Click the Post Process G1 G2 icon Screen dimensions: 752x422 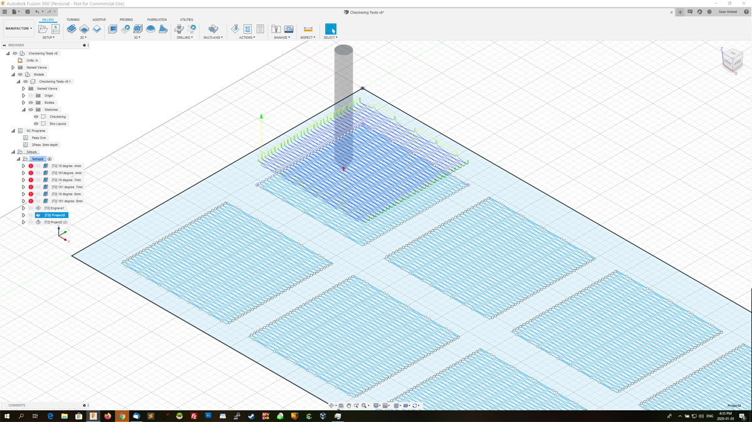pyautogui.click(x=248, y=29)
